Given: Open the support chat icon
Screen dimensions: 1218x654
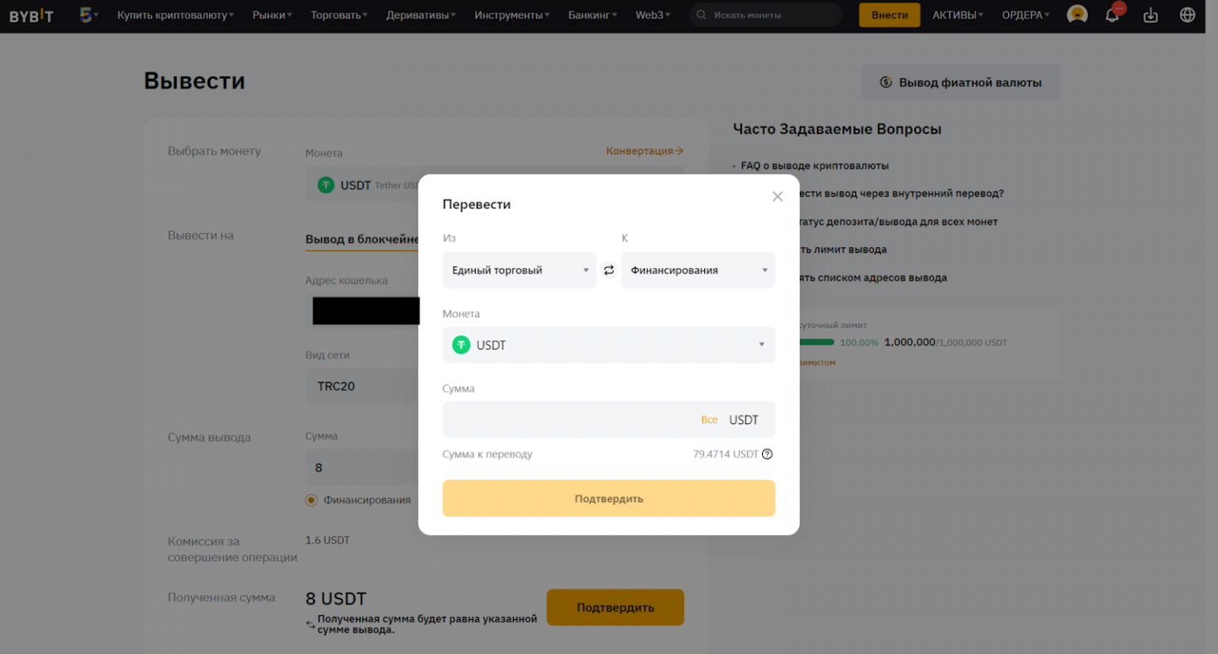Looking at the screenshot, I should 1076,13.
